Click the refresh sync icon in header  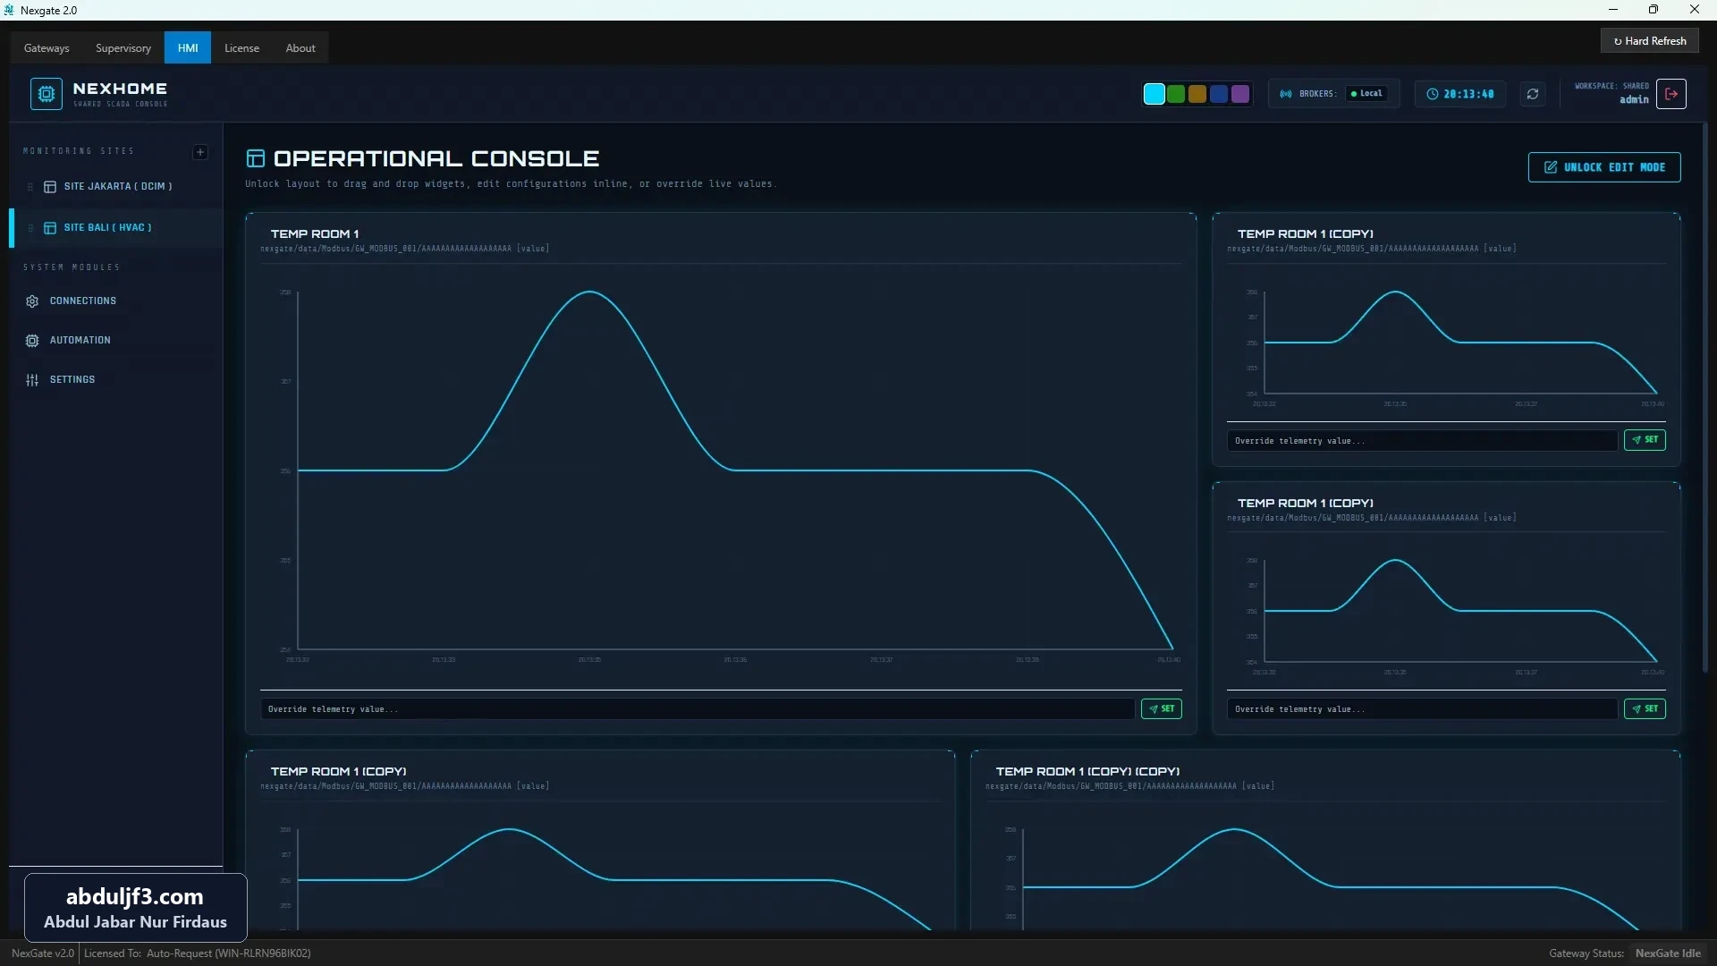[x=1533, y=94]
